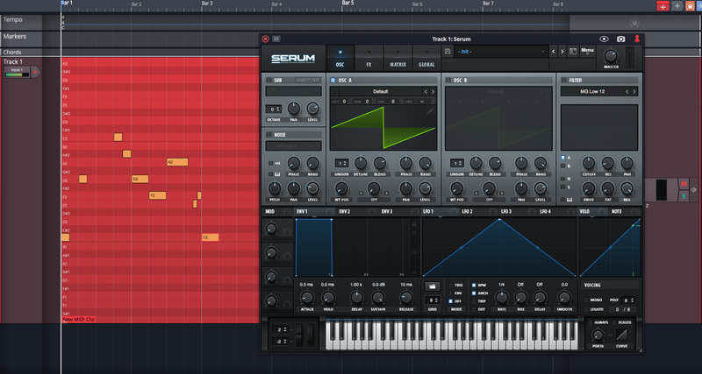
Task: Open plugin window options icon beside close
Action: tap(276, 39)
